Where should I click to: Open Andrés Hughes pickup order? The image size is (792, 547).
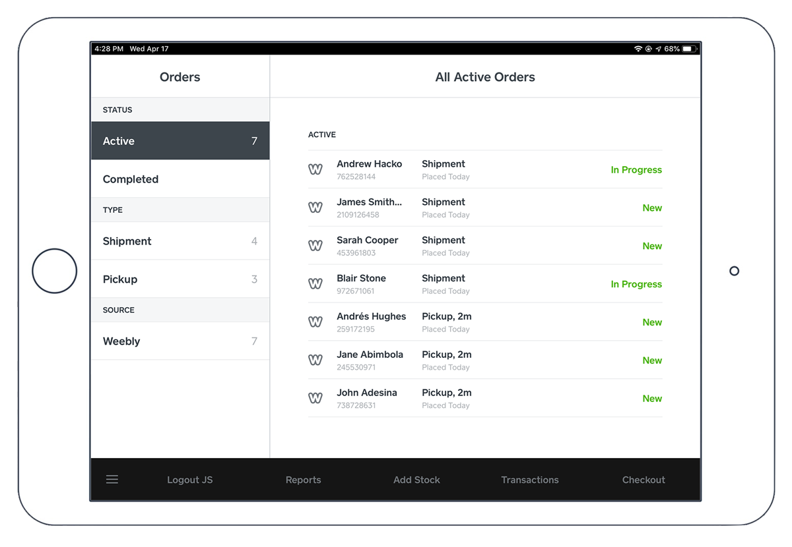[484, 322]
